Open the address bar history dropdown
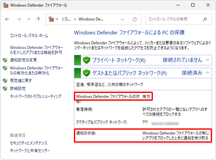 point(122,19)
